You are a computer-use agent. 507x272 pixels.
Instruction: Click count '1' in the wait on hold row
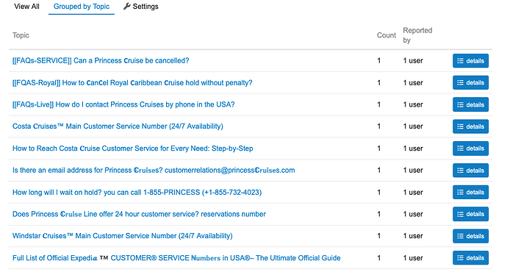(x=378, y=192)
